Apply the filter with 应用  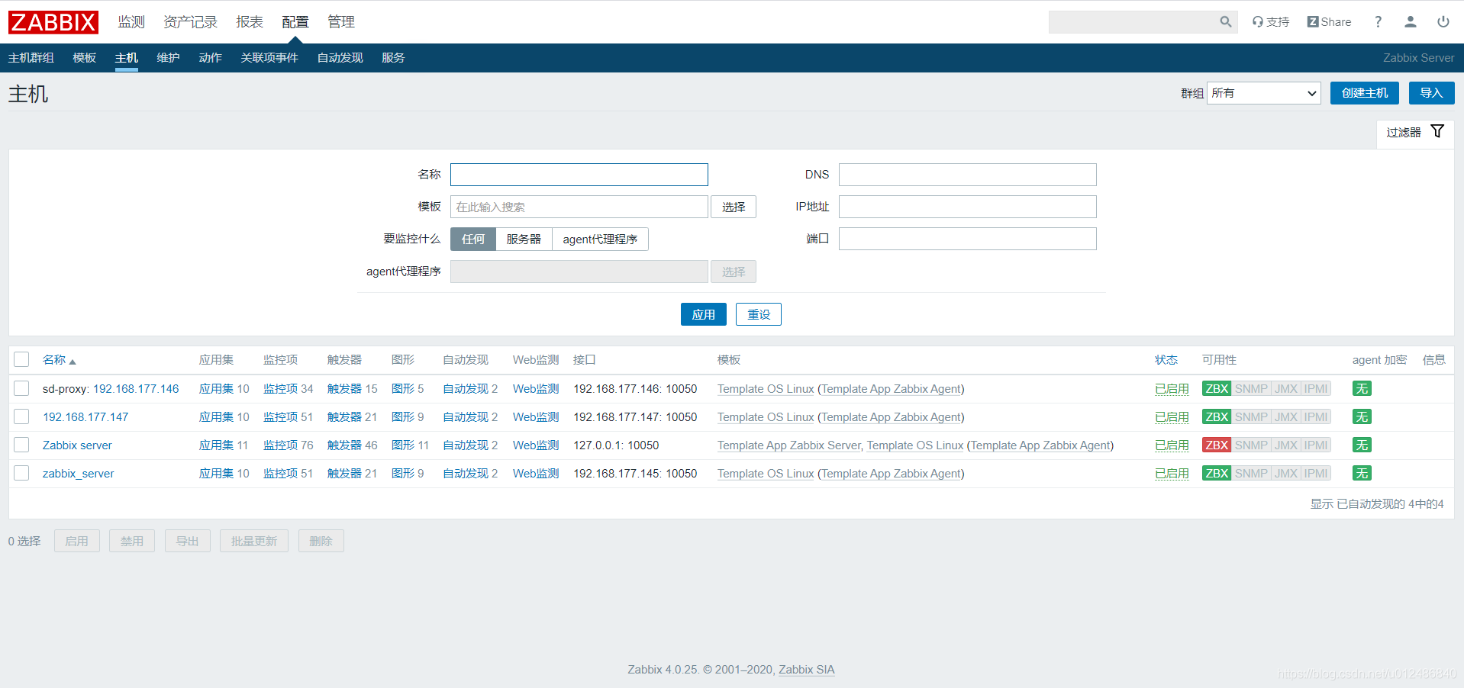[x=704, y=314]
